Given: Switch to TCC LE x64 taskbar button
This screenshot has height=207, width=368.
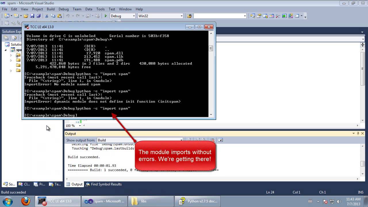Looking at the screenshot, I should click(57, 201).
